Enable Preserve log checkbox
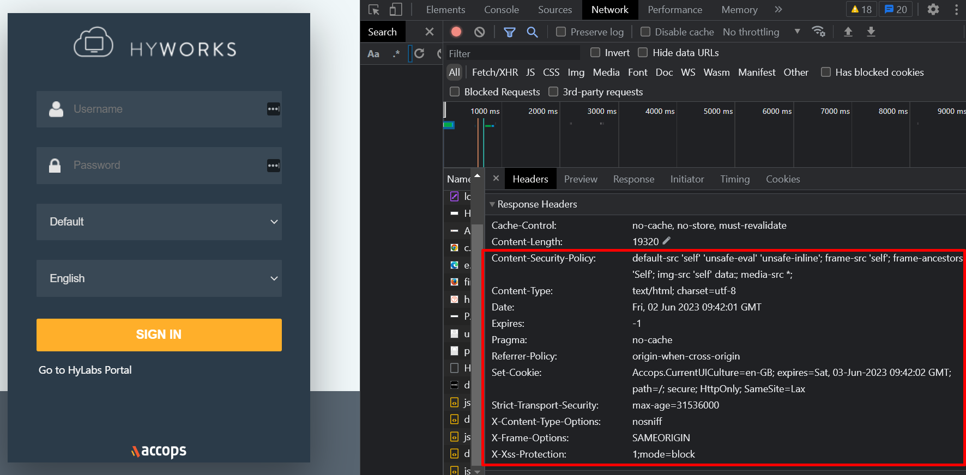Viewport: 966px width, 475px height. coord(561,32)
